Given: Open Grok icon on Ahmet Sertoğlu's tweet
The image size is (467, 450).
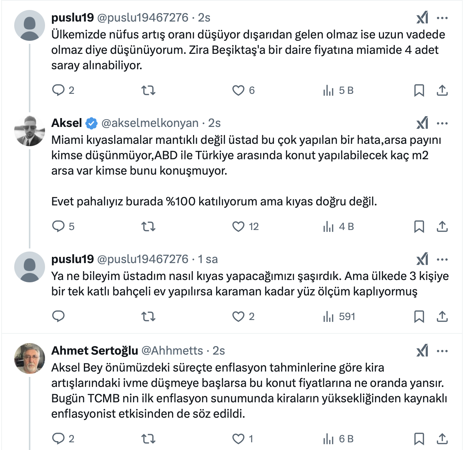Looking at the screenshot, I should (422, 351).
